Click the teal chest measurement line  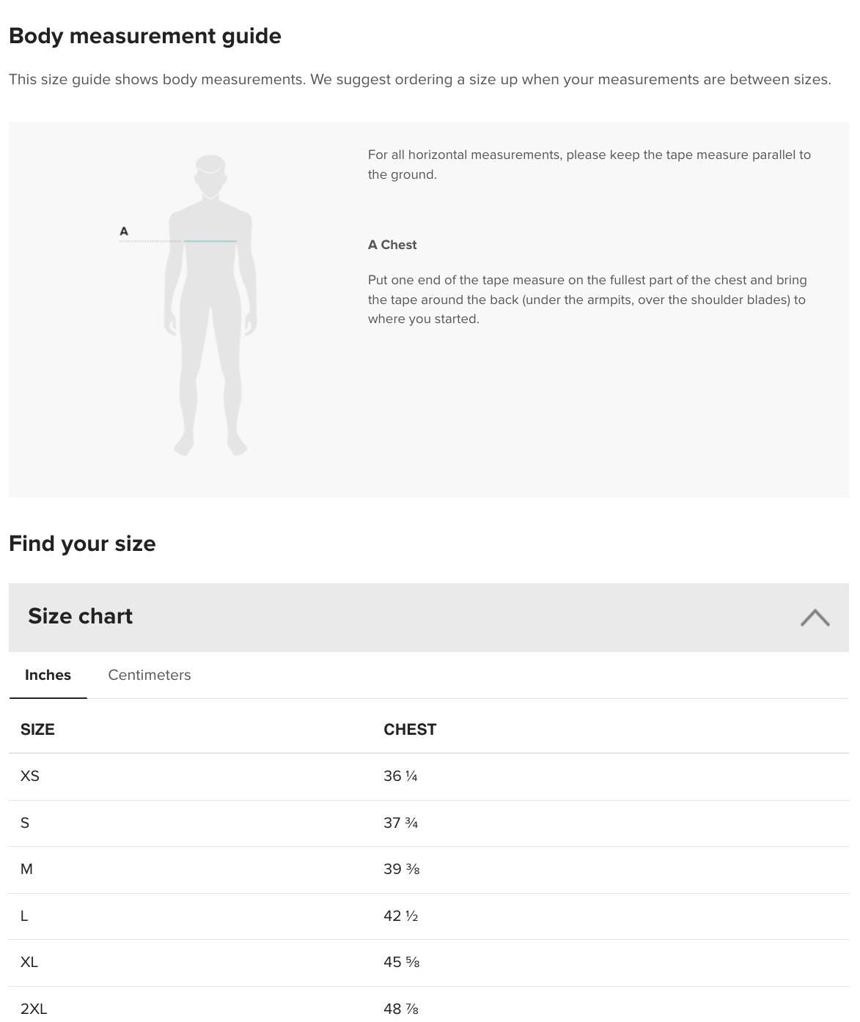coord(210,241)
